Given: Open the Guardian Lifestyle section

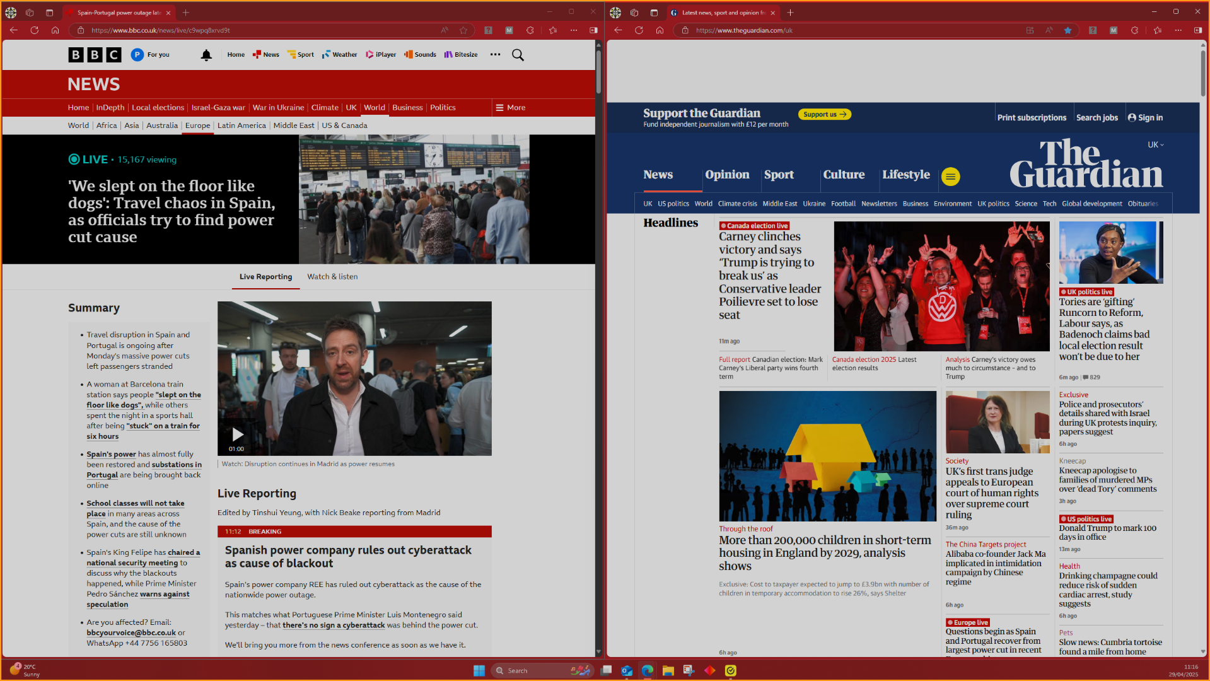Looking at the screenshot, I should click(x=906, y=175).
